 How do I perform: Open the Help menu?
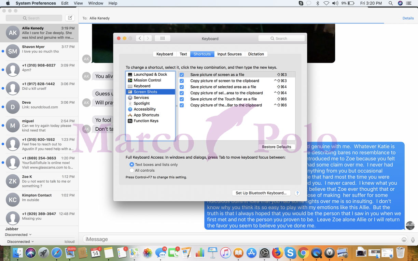click(x=113, y=3)
